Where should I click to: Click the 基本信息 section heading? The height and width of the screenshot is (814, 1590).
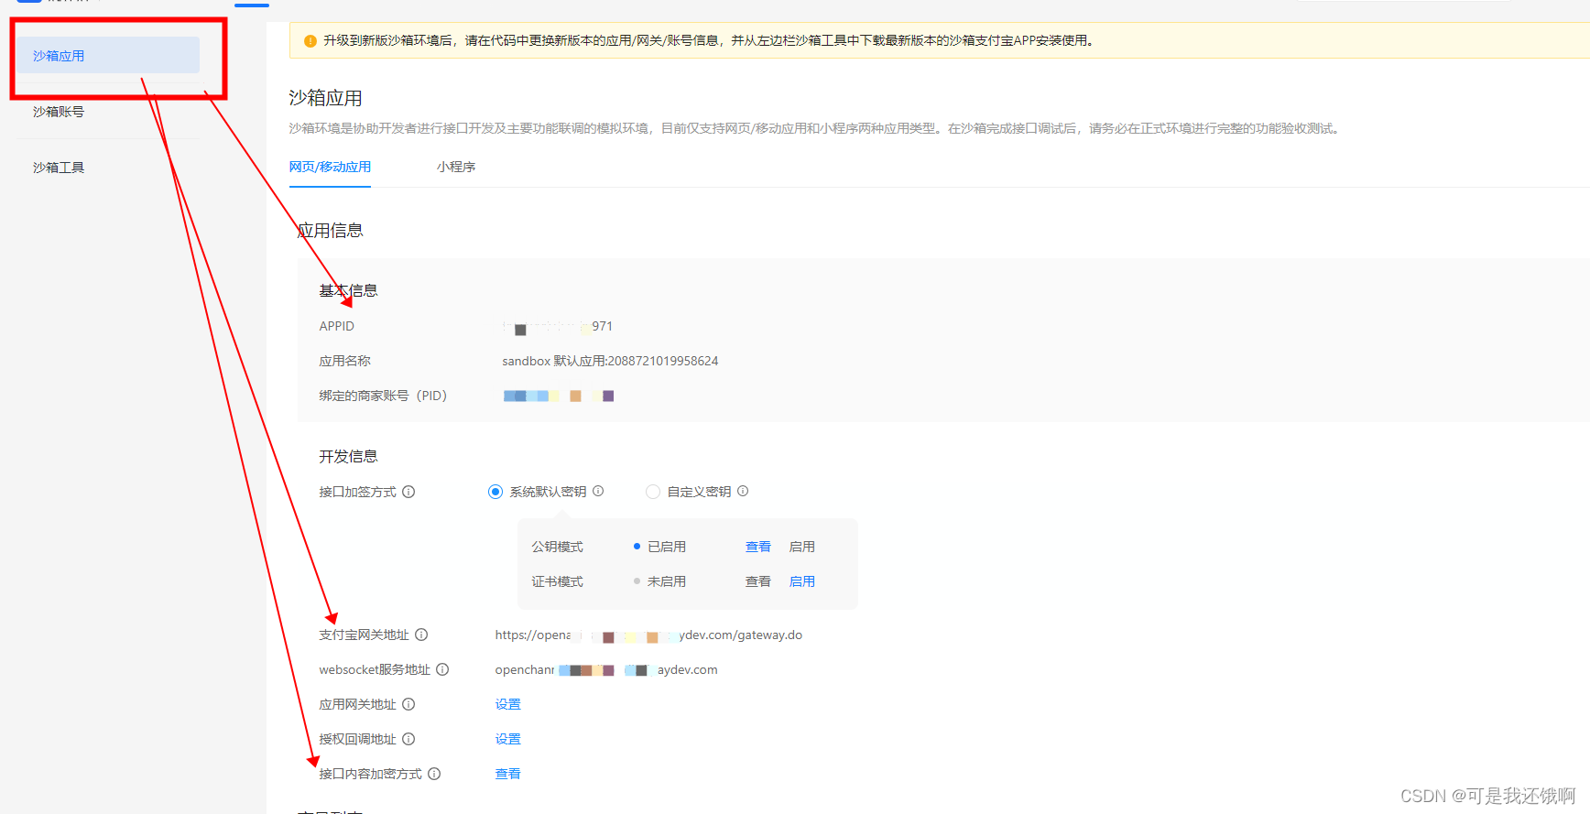tap(348, 290)
